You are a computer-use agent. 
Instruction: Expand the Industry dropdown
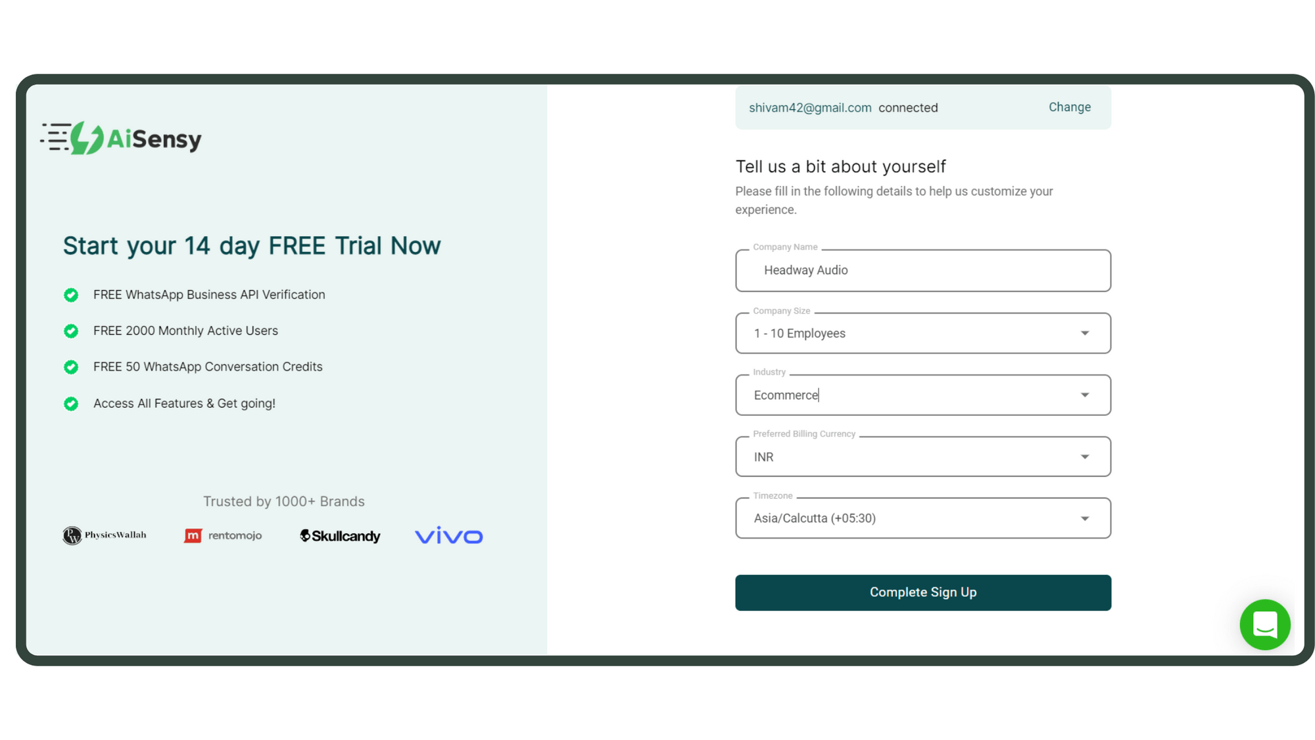[1084, 395]
